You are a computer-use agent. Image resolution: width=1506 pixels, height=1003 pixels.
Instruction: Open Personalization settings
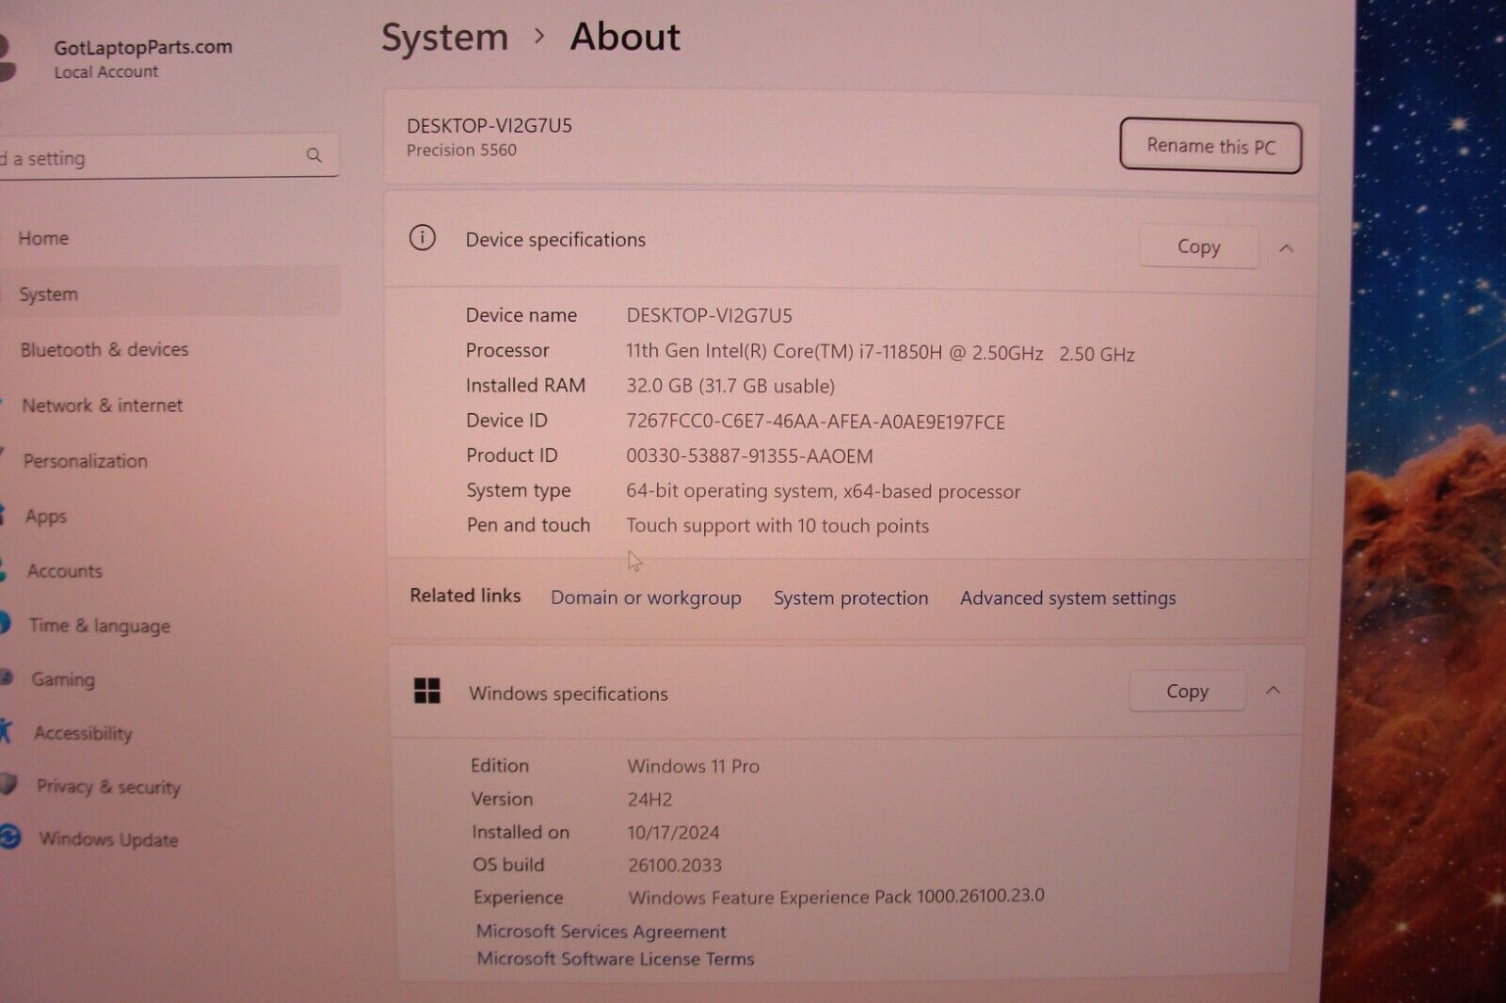pyautogui.click(x=86, y=461)
